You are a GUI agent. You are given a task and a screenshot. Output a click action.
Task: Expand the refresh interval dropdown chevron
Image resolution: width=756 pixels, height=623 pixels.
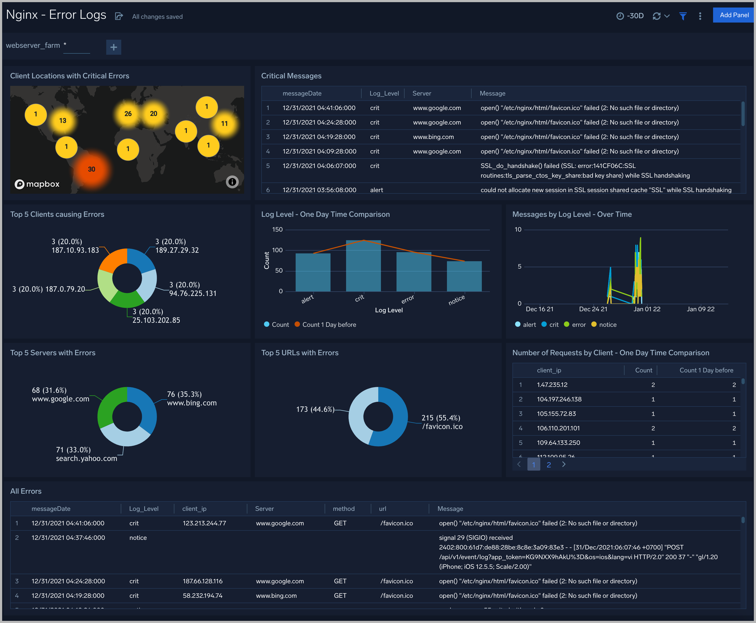(x=667, y=16)
